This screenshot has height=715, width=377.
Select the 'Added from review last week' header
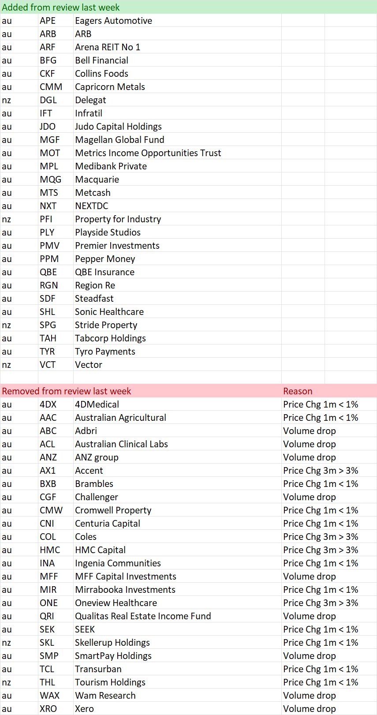click(61, 7)
